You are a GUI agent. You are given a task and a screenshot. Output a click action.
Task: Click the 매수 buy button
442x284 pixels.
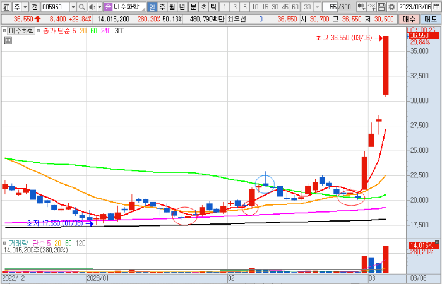[409, 19]
